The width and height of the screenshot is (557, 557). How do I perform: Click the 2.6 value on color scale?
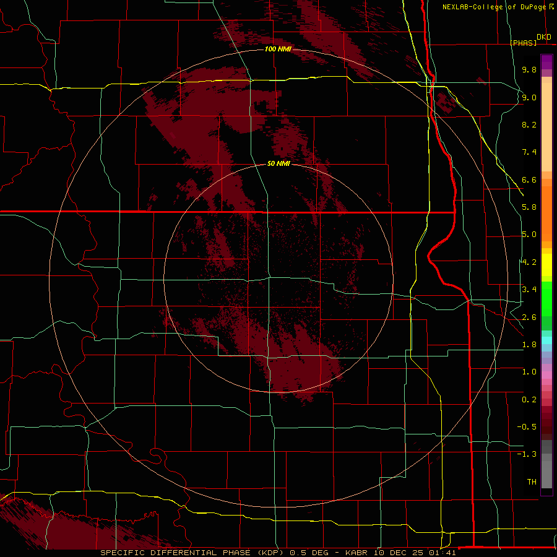click(529, 317)
